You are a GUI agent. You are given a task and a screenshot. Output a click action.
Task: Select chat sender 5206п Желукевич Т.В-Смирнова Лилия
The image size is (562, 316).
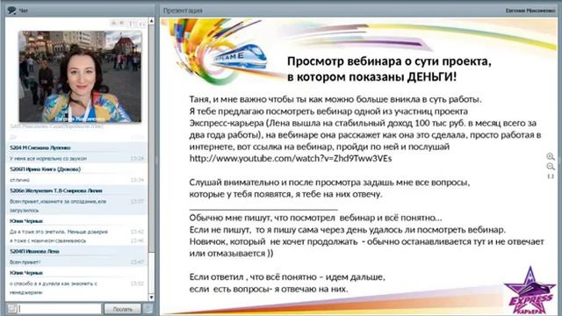point(56,190)
